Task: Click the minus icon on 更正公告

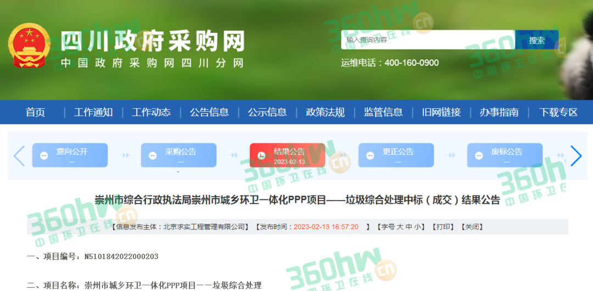Action: (370, 155)
